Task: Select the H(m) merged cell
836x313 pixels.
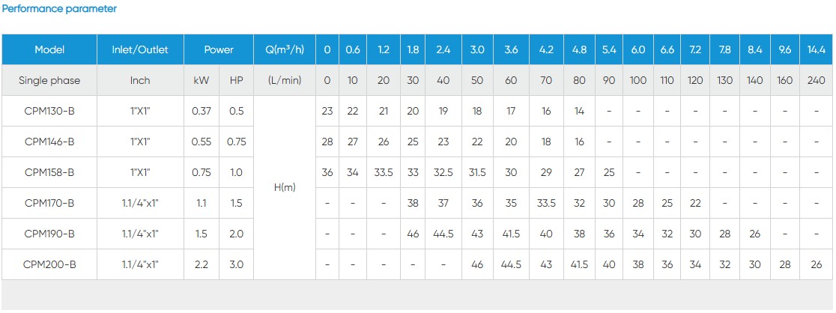Action: [285, 187]
